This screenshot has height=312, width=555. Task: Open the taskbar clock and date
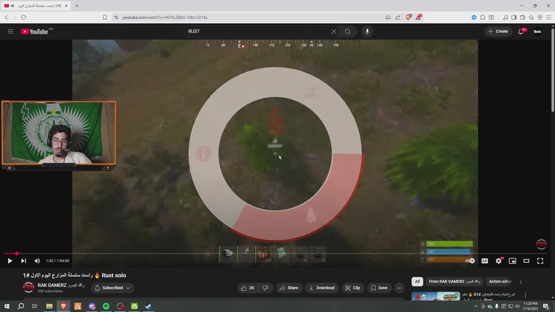[x=531, y=306]
